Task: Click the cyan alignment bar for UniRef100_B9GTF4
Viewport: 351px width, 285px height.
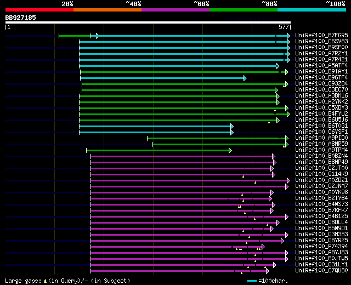Action: (x=162, y=78)
